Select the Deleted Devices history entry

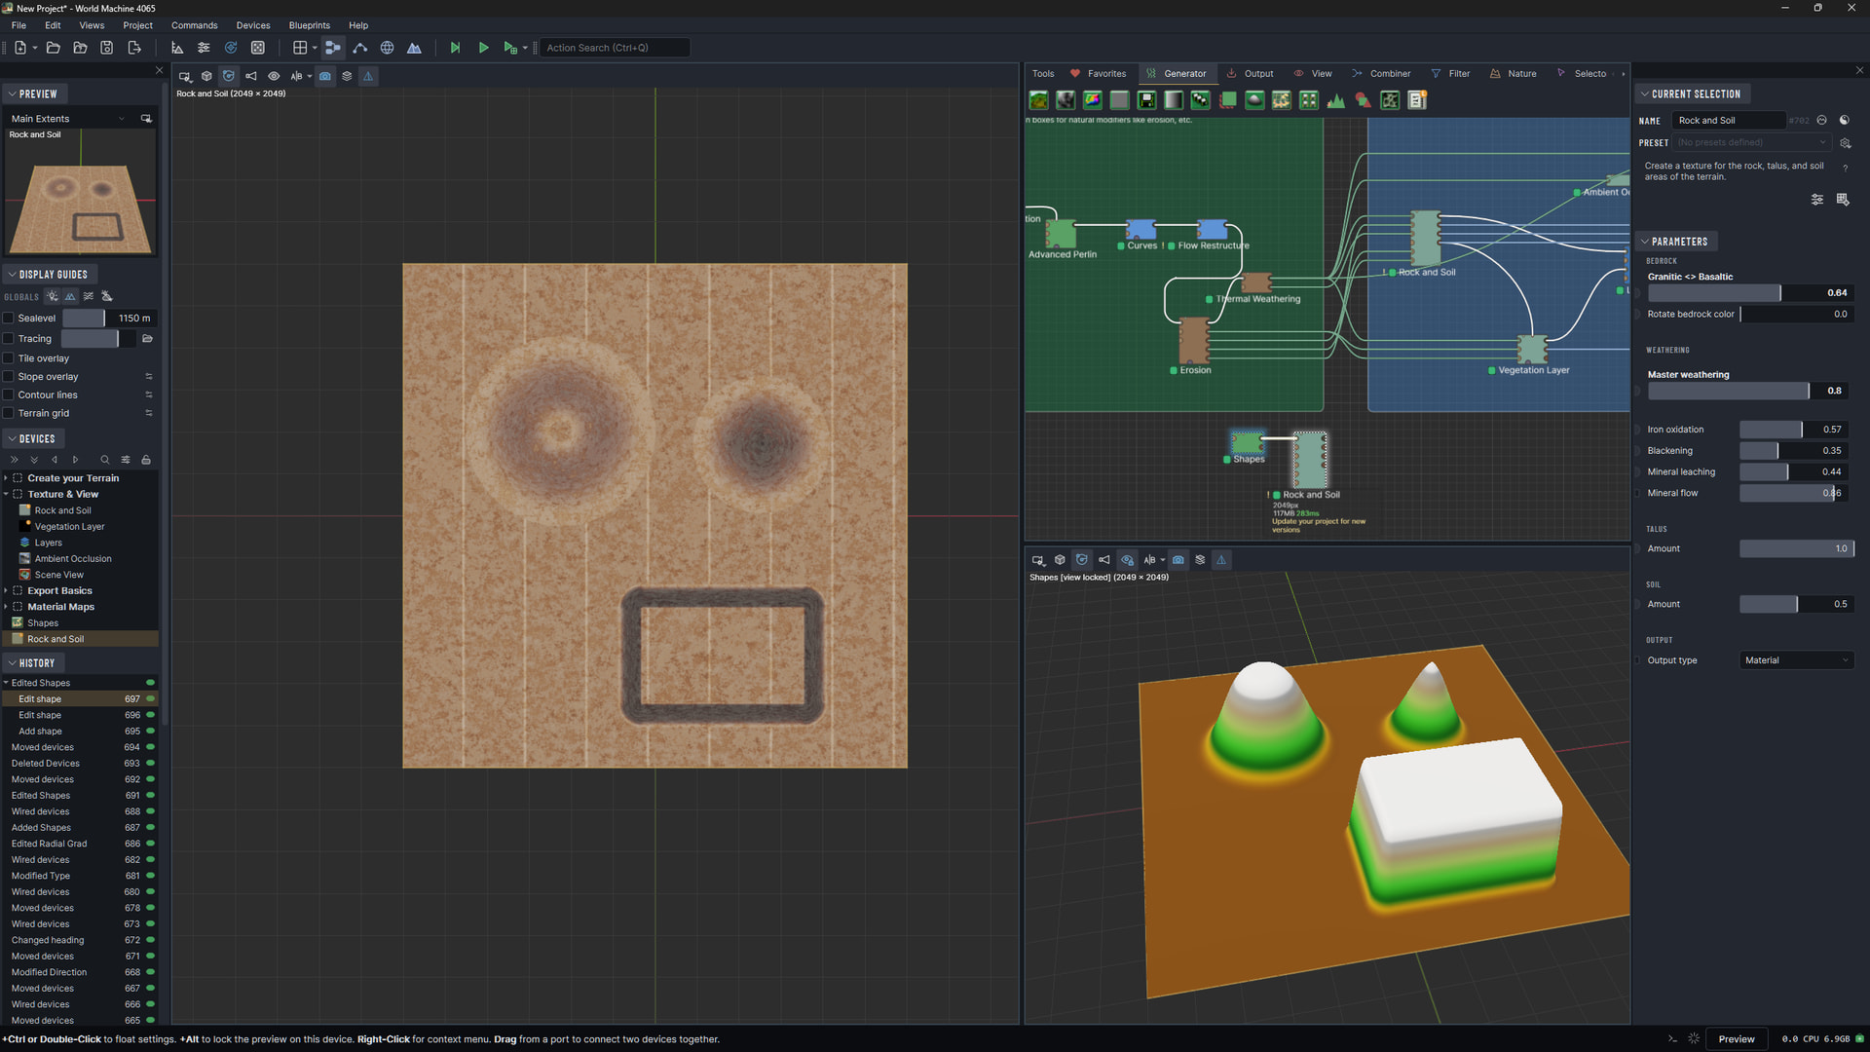tap(46, 764)
